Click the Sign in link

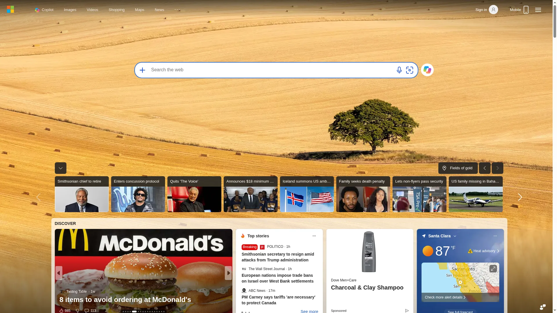point(481,10)
